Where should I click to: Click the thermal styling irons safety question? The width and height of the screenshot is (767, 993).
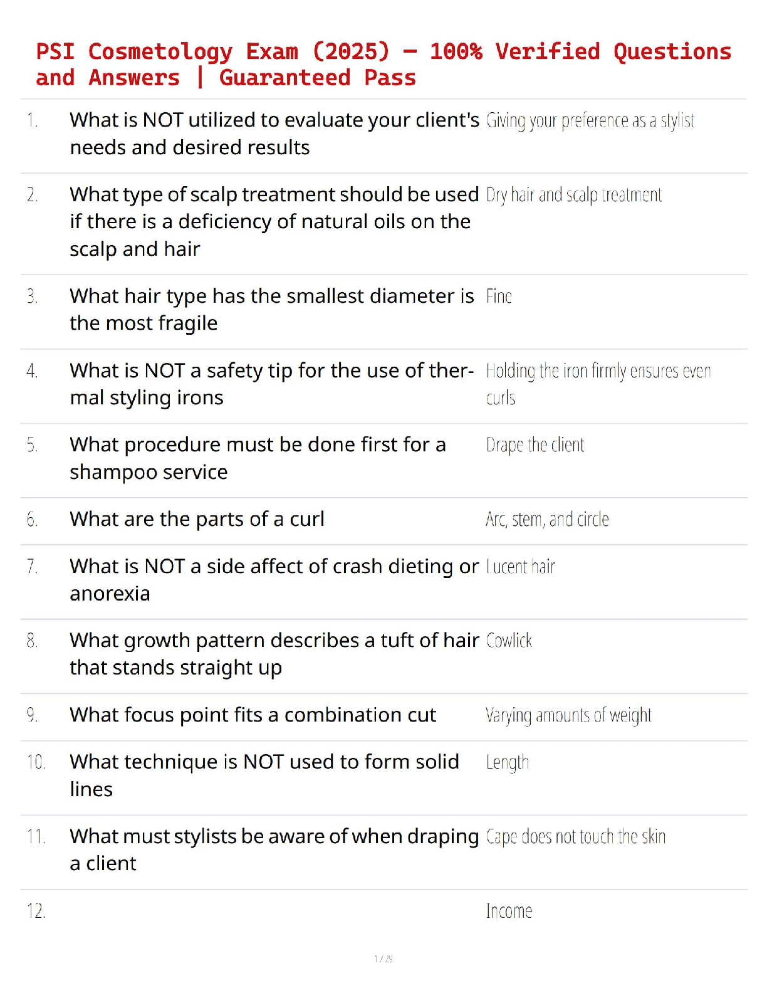coord(272,384)
